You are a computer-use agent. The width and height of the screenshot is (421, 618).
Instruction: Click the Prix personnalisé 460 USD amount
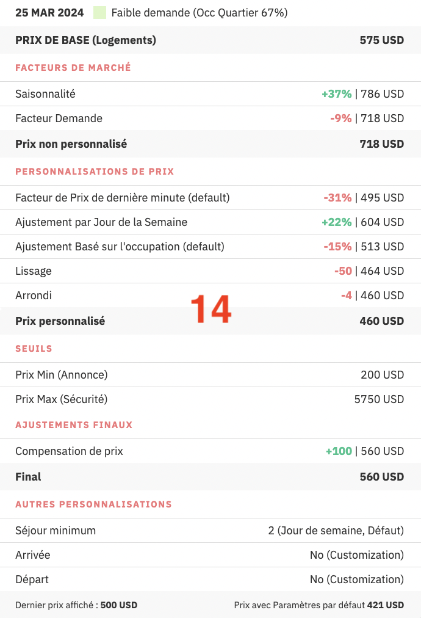[381, 321]
